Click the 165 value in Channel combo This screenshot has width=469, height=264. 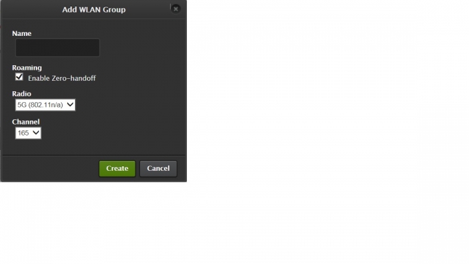tap(23, 133)
